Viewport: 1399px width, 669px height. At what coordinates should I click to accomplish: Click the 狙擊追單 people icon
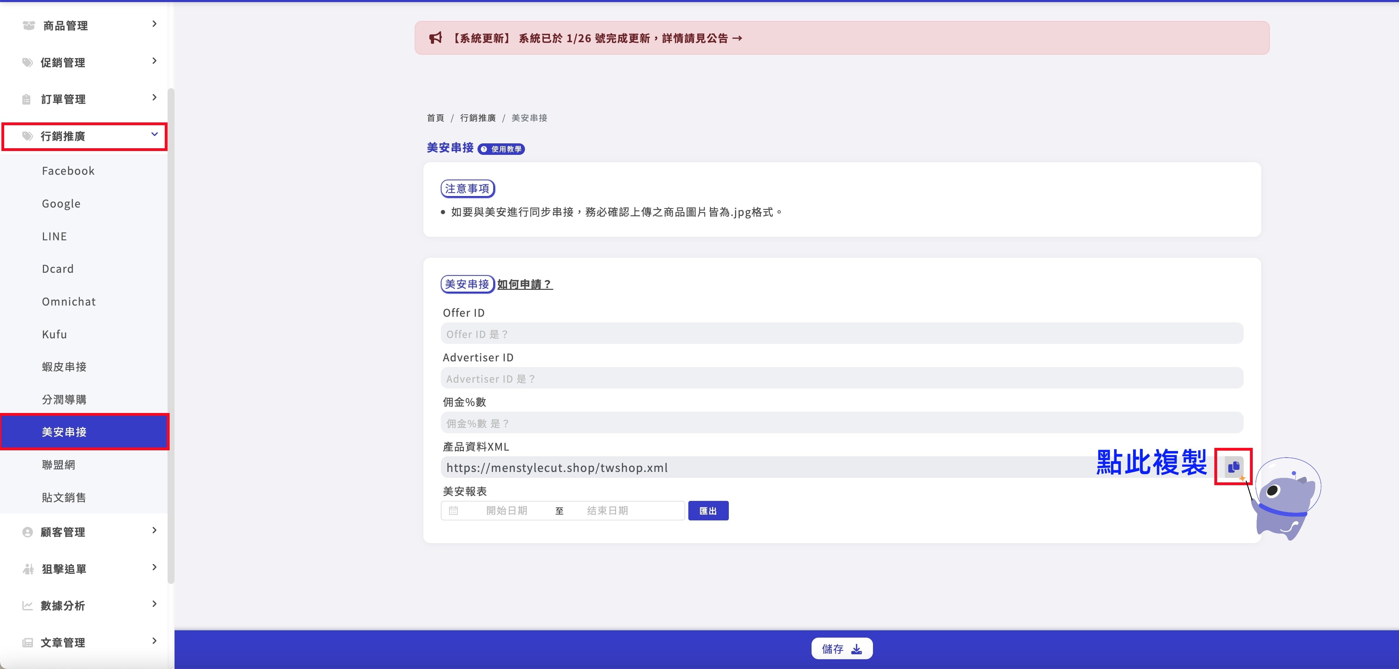(28, 569)
